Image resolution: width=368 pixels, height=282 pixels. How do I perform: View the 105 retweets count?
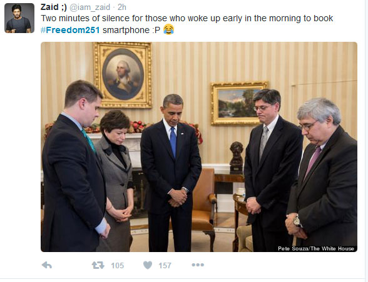pyautogui.click(x=118, y=266)
